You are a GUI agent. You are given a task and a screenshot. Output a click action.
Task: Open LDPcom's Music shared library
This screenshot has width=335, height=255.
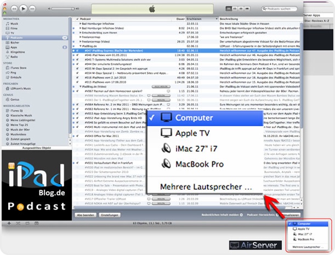[20, 88]
